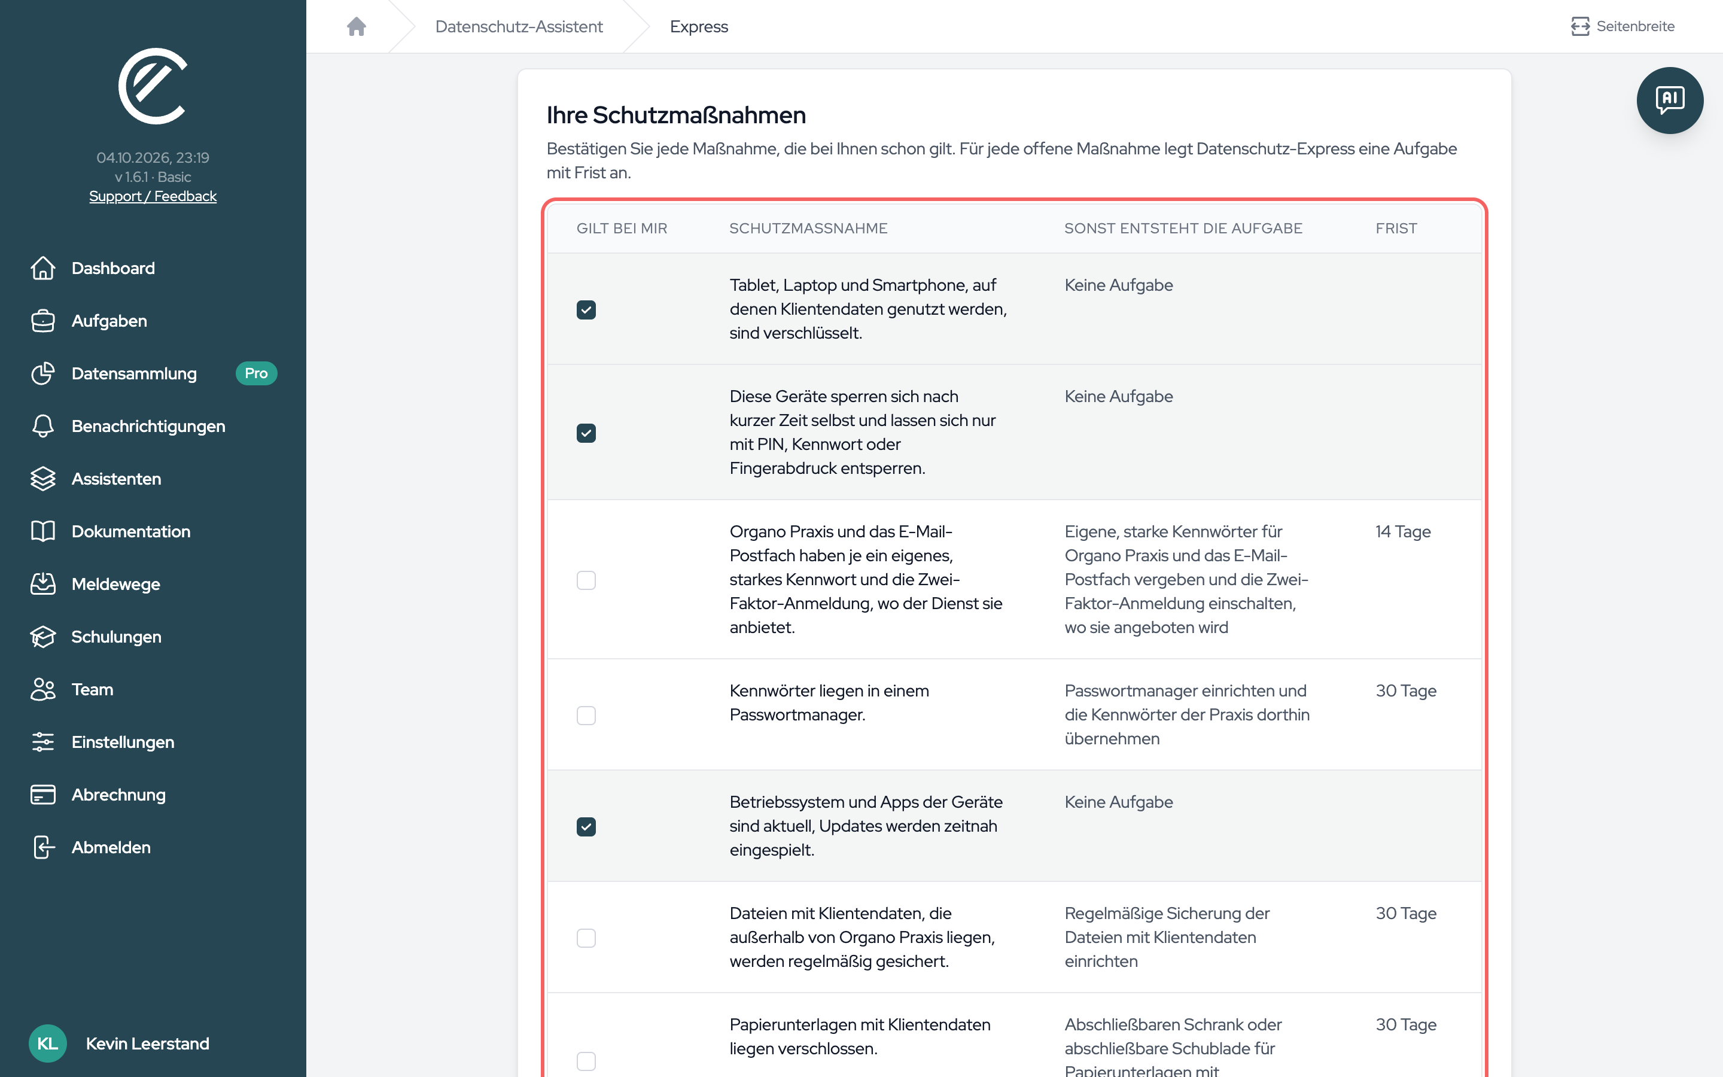The width and height of the screenshot is (1723, 1077).
Task: Click the Einstellungen sliders icon
Action: pyautogui.click(x=42, y=742)
